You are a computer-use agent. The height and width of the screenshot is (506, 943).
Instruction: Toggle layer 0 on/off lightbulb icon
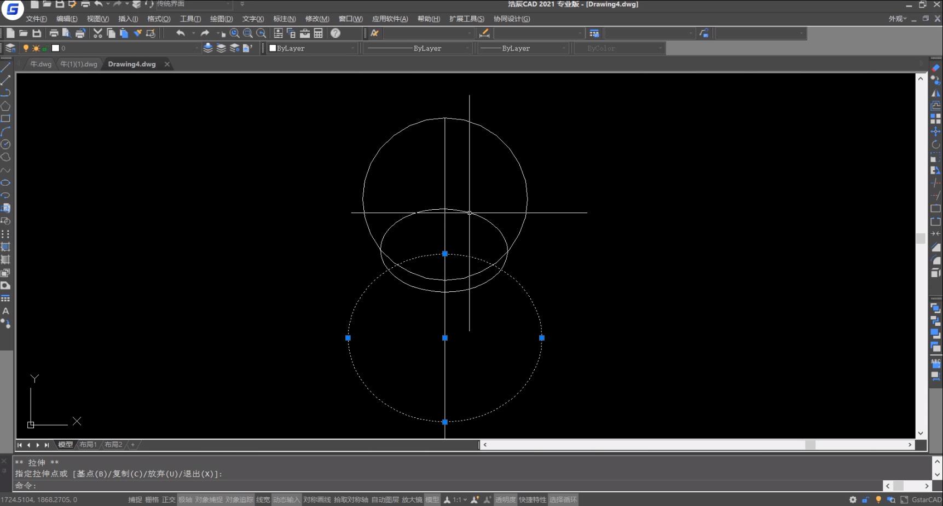click(25, 48)
